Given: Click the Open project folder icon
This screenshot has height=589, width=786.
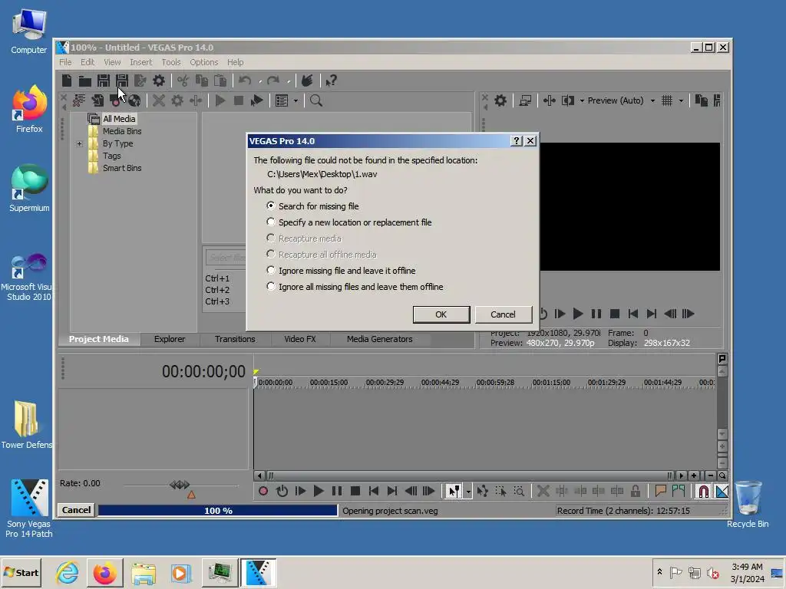Looking at the screenshot, I should (x=85, y=81).
